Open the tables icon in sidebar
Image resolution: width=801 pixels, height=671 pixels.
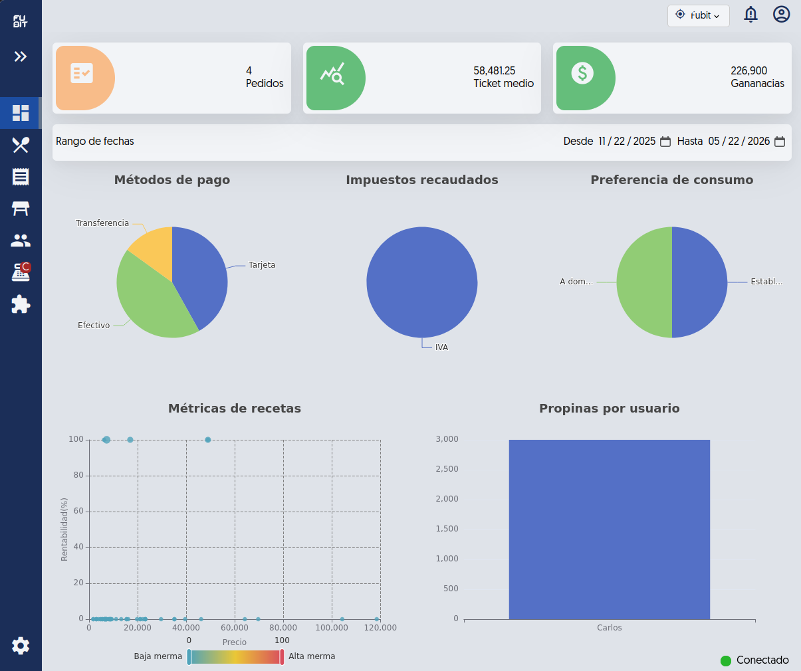click(x=21, y=209)
